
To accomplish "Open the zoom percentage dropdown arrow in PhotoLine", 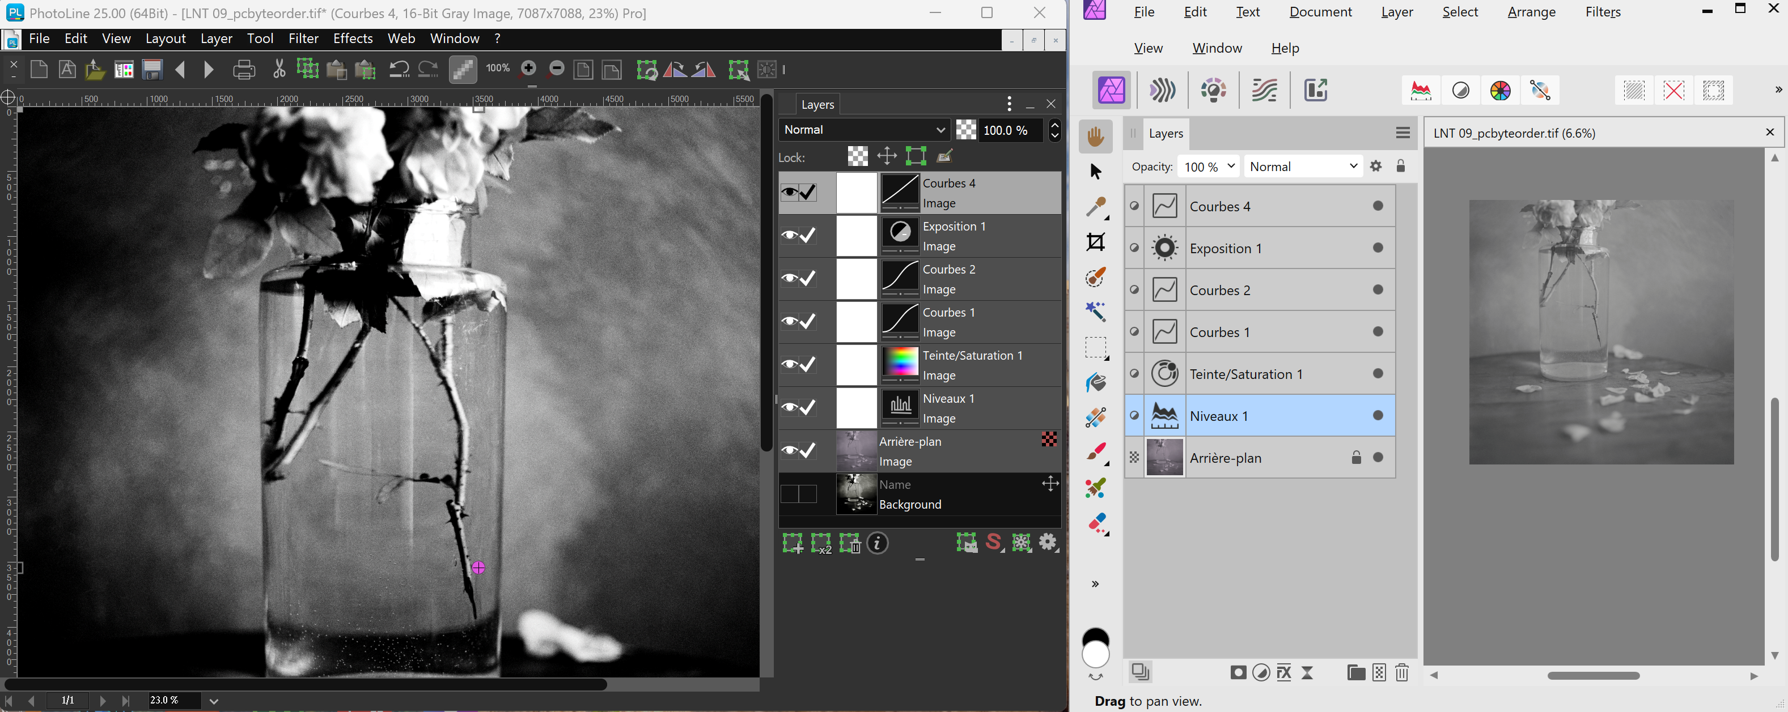I will pos(214,700).
